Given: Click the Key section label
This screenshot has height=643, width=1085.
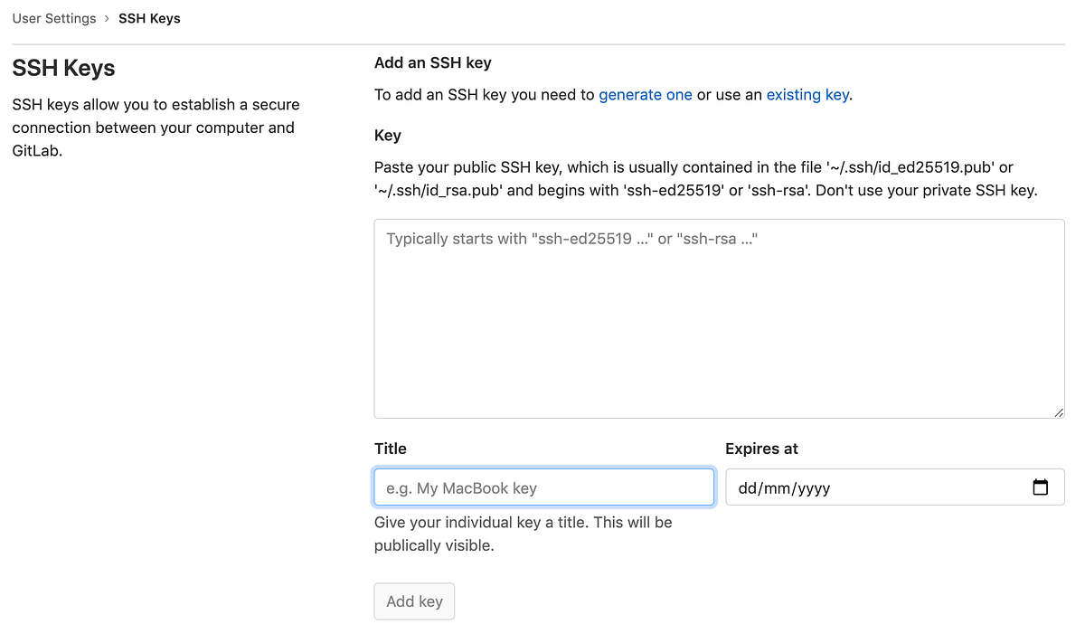Looking at the screenshot, I should coord(387,135).
